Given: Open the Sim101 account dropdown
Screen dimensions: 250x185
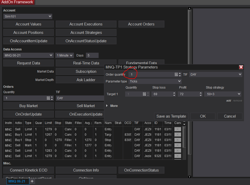Looking at the screenshot, I should click(x=28, y=16).
